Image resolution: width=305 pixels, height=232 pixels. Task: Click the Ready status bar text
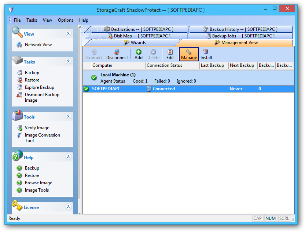[14, 218]
